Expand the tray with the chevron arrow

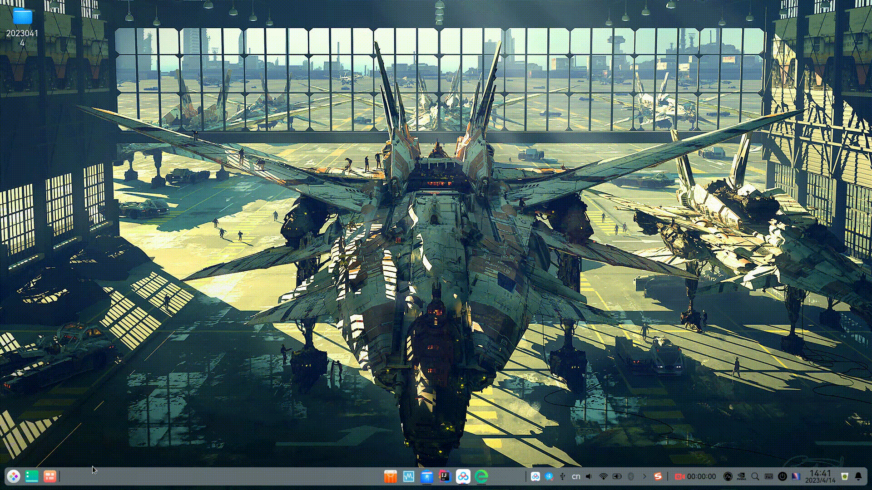click(x=644, y=476)
